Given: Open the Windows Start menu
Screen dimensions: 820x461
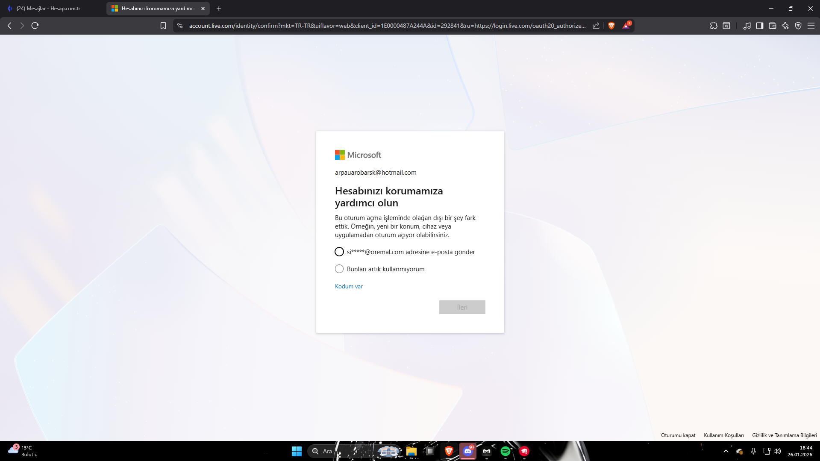Looking at the screenshot, I should point(297,451).
